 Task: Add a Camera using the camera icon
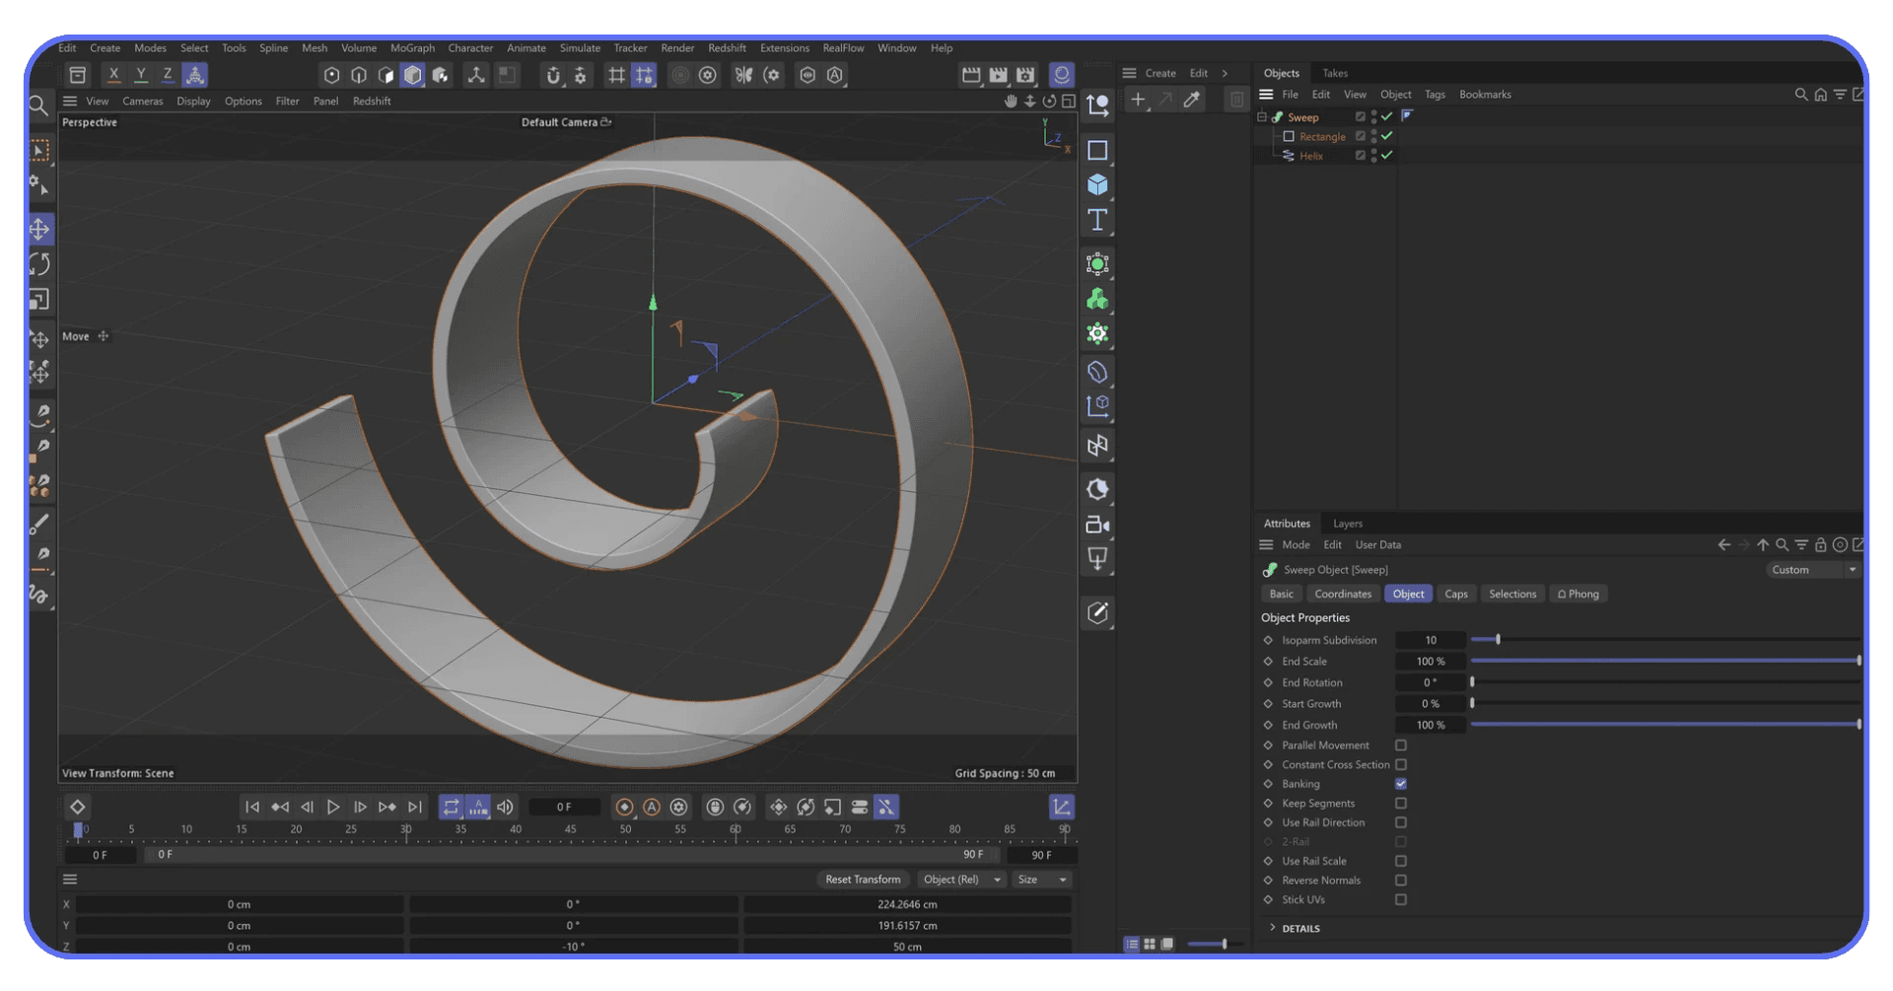(x=1097, y=525)
